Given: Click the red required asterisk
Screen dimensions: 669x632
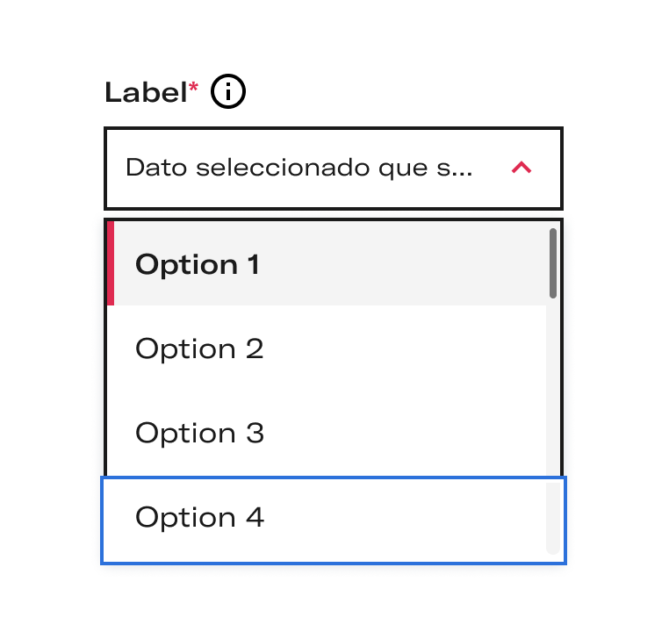Looking at the screenshot, I should pyautogui.click(x=193, y=87).
